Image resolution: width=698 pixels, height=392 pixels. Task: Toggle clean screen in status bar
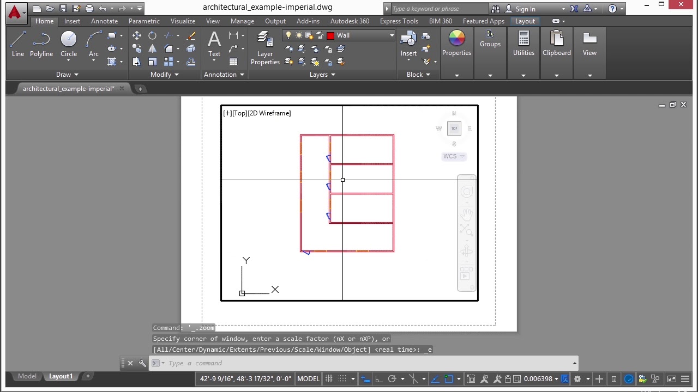pos(672,379)
